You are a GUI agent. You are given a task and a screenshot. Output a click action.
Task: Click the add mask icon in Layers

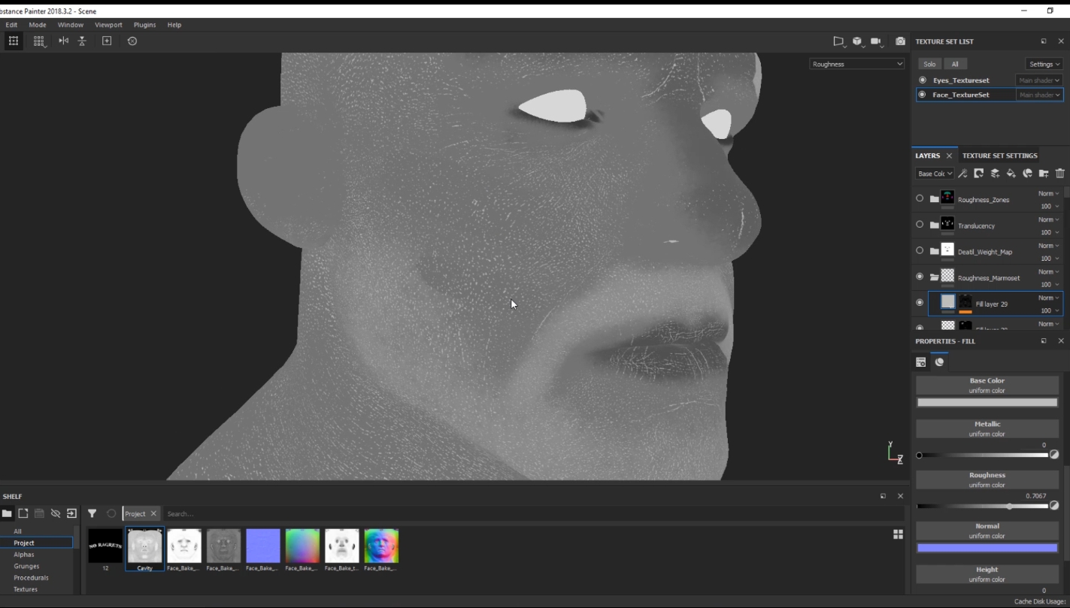tap(978, 174)
